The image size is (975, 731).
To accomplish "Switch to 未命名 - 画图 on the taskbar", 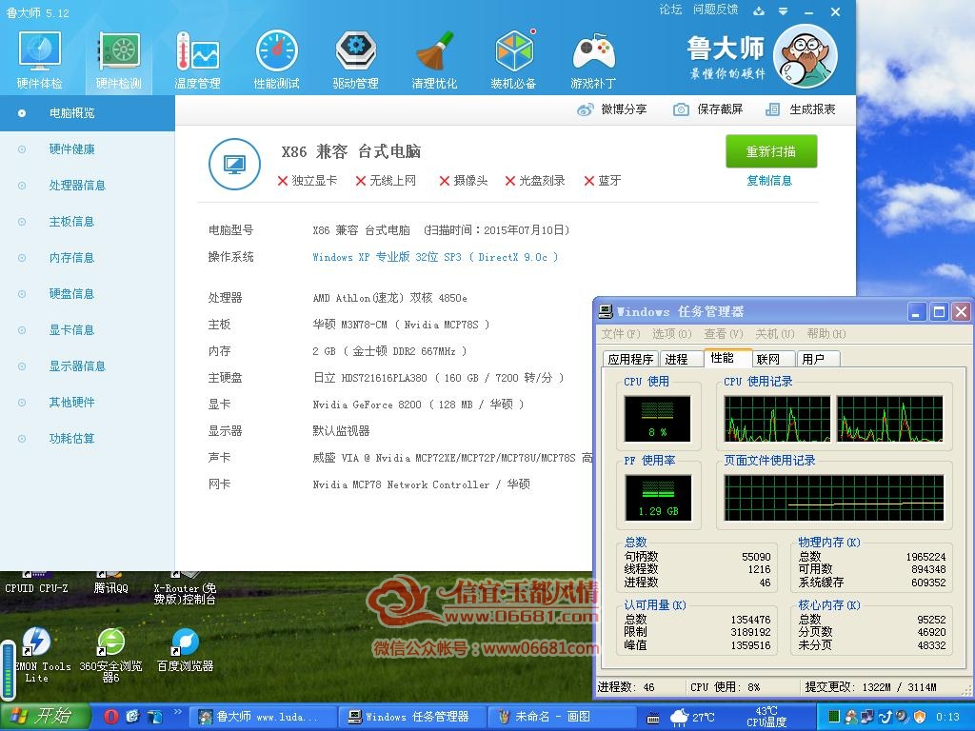I will pos(560,717).
